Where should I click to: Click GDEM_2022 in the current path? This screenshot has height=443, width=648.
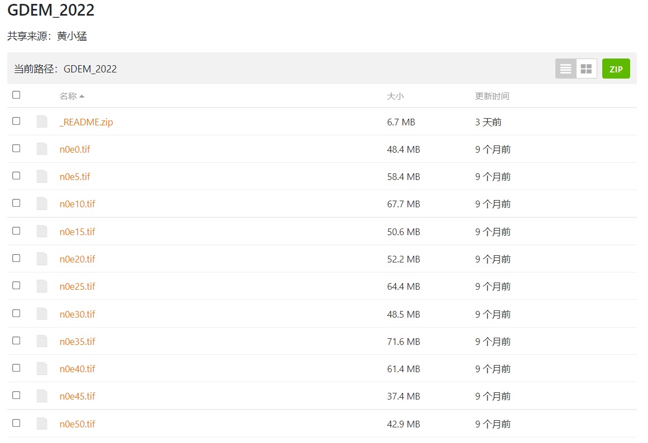point(90,69)
